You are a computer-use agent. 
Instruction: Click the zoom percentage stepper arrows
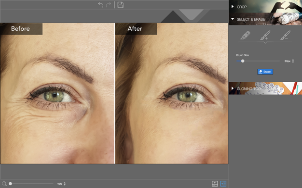pyautogui.click(x=65, y=184)
